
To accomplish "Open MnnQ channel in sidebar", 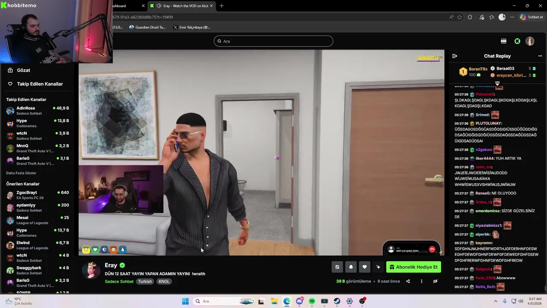I will coord(38,148).
